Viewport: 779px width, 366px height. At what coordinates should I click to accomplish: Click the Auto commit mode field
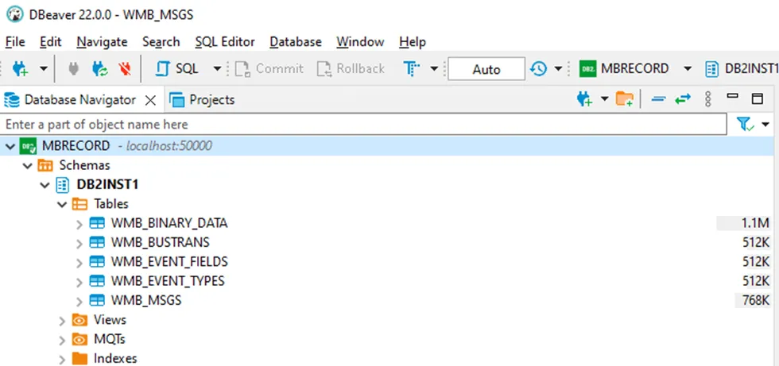[x=486, y=69]
